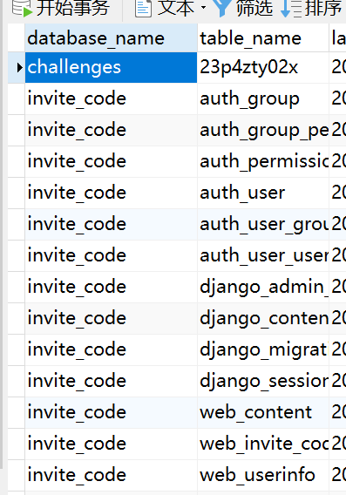
Task: Click the Begin Transaction (开始事务) icon
Action: tap(22, 8)
